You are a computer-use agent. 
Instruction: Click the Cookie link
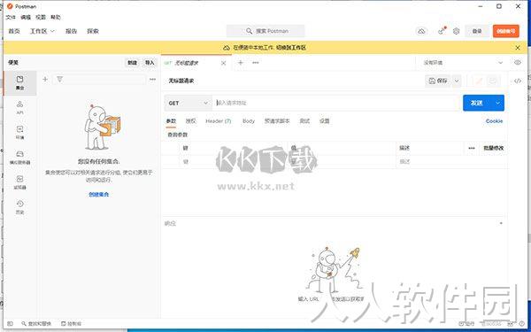pos(494,121)
